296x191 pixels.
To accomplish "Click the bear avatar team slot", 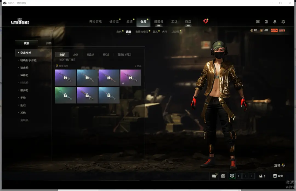I will [x=232, y=176].
